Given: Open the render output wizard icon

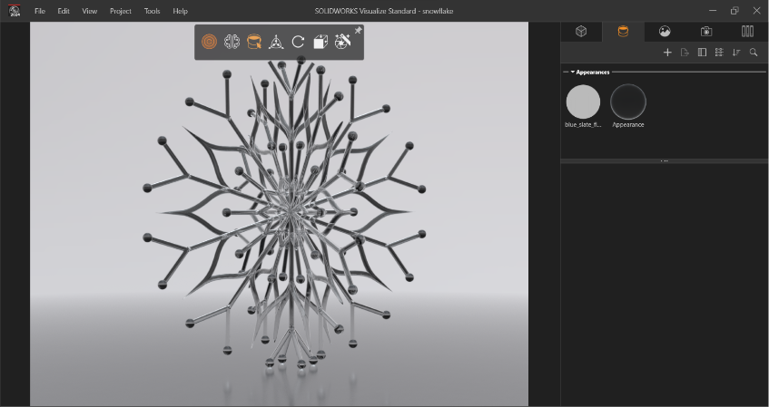Looking at the screenshot, I should pyautogui.click(x=342, y=42).
